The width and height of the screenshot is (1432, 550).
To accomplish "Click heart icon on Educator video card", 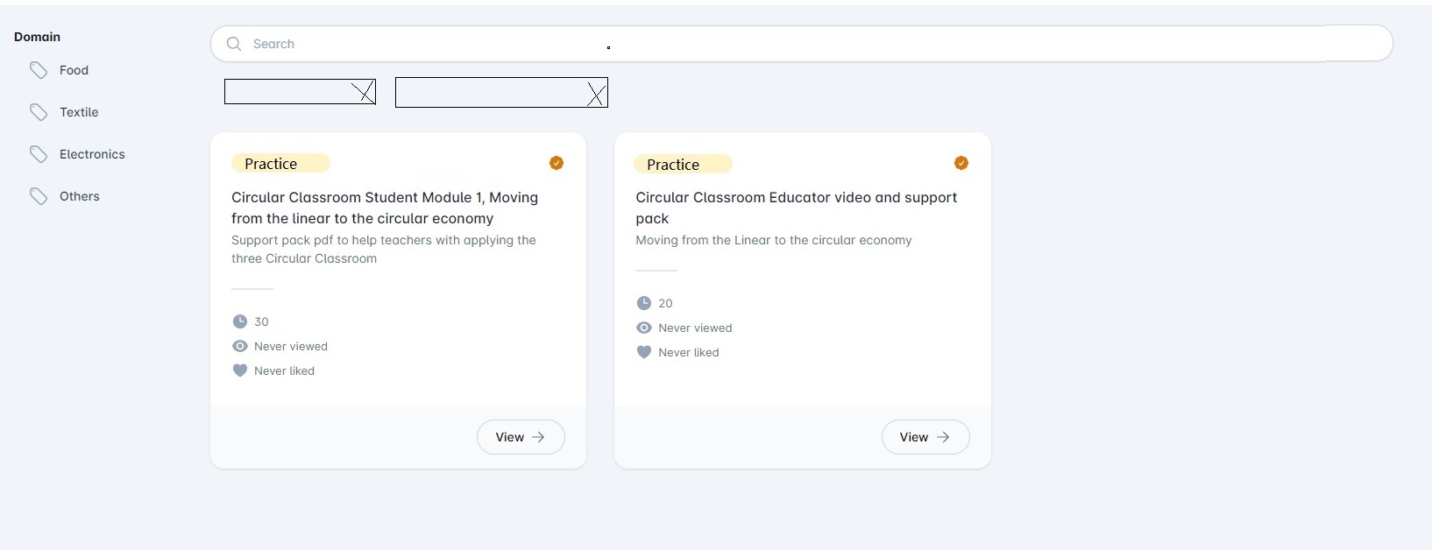I will tap(644, 352).
